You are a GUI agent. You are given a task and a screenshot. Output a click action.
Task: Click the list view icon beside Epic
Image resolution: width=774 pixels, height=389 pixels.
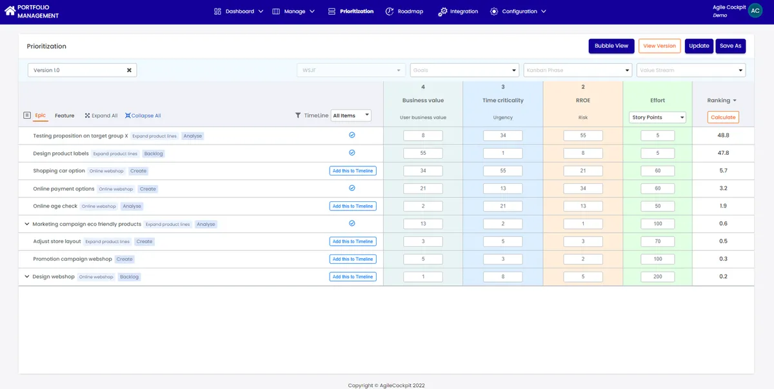tap(27, 115)
